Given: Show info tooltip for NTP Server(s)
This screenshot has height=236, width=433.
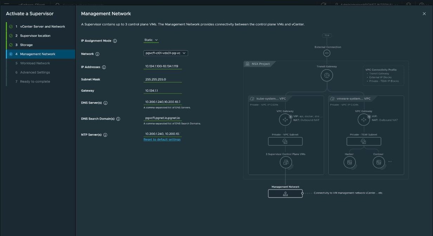Looking at the screenshot, I should (x=105, y=135).
